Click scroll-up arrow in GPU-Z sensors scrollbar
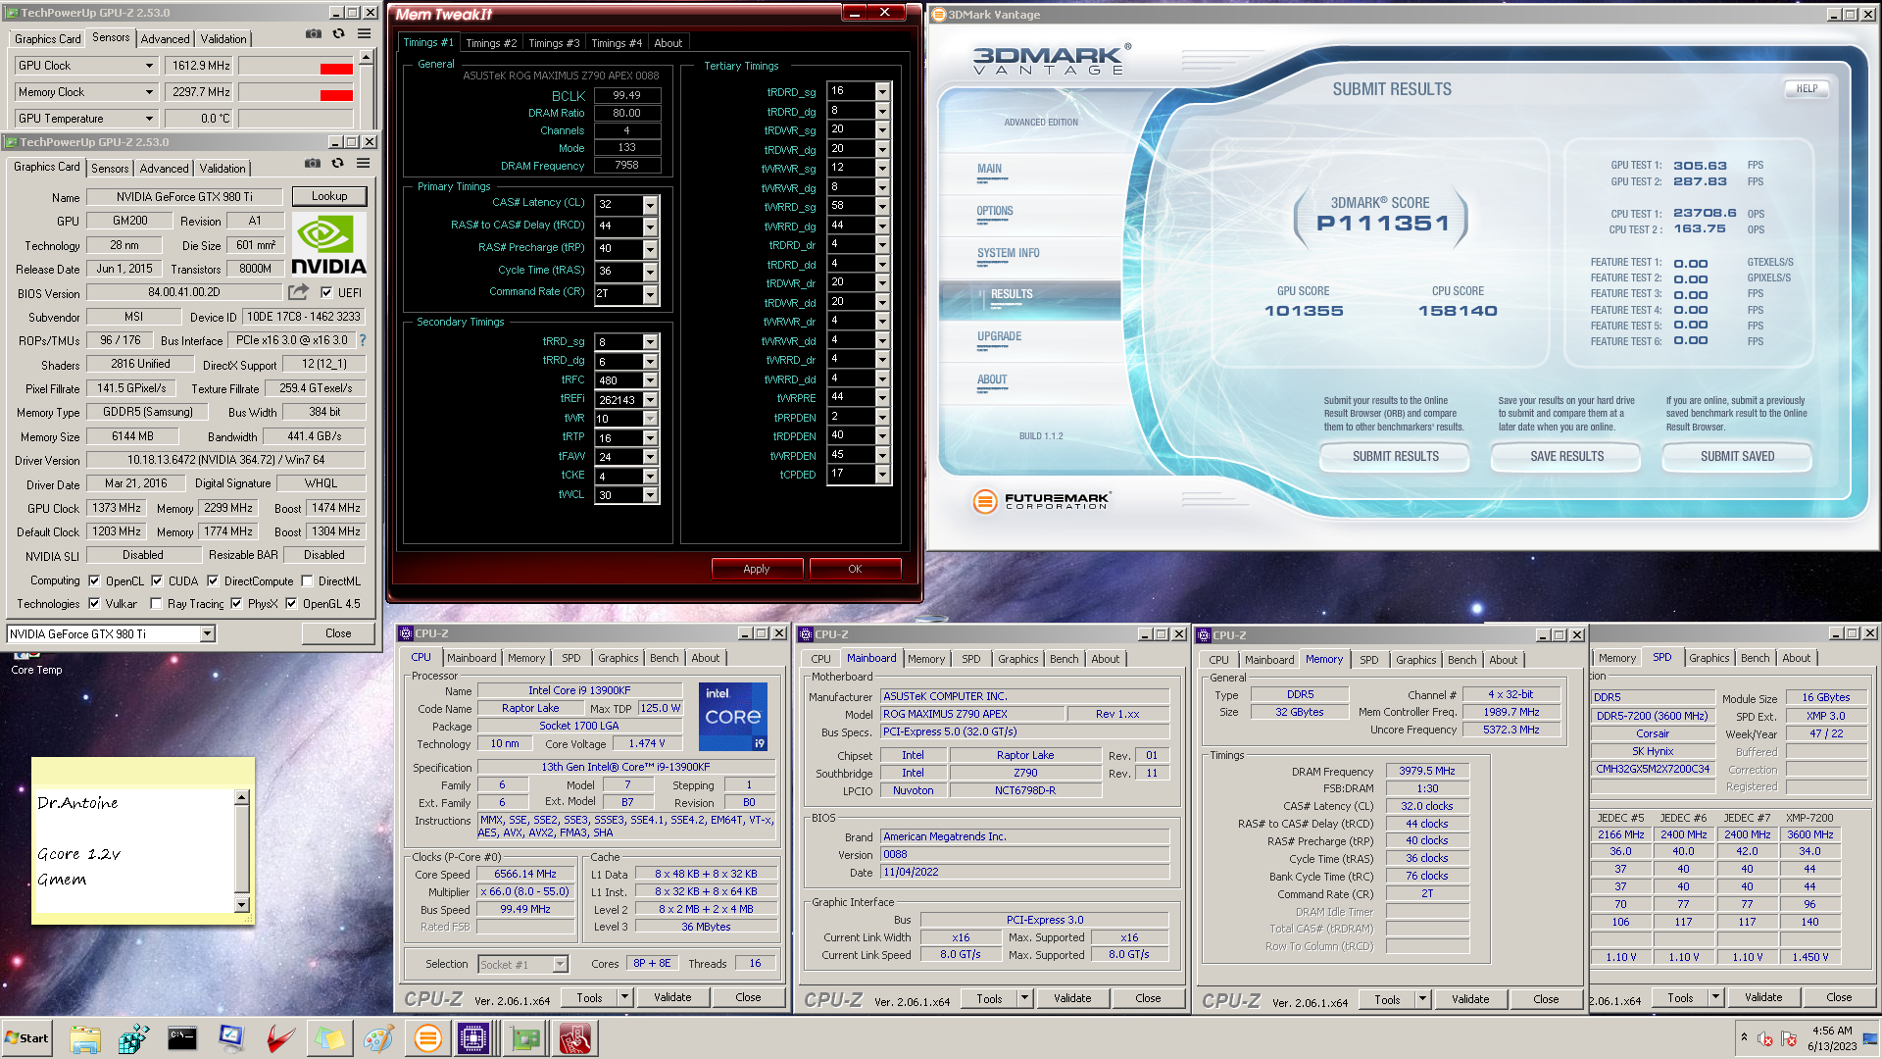The height and width of the screenshot is (1059, 1882). coord(366,58)
